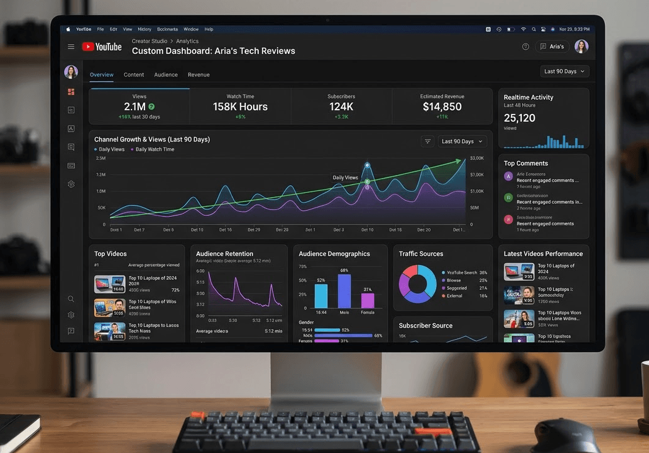Image resolution: width=649 pixels, height=453 pixels.
Task: Click the YouTube logo
Action: tap(102, 47)
